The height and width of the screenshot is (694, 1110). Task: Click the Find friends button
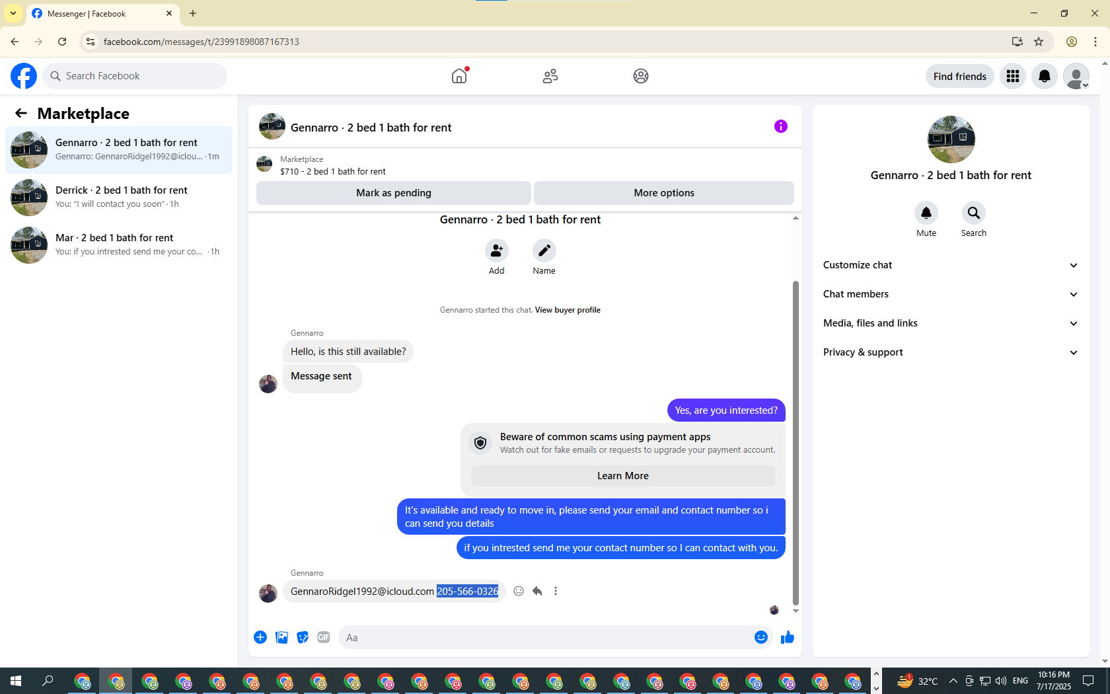pyautogui.click(x=960, y=76)
